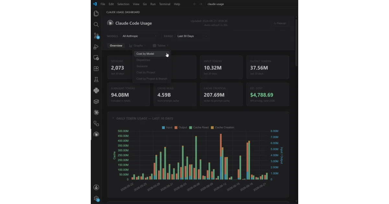
Task: Open the Manage gear icon
Action: click(96, 198)
